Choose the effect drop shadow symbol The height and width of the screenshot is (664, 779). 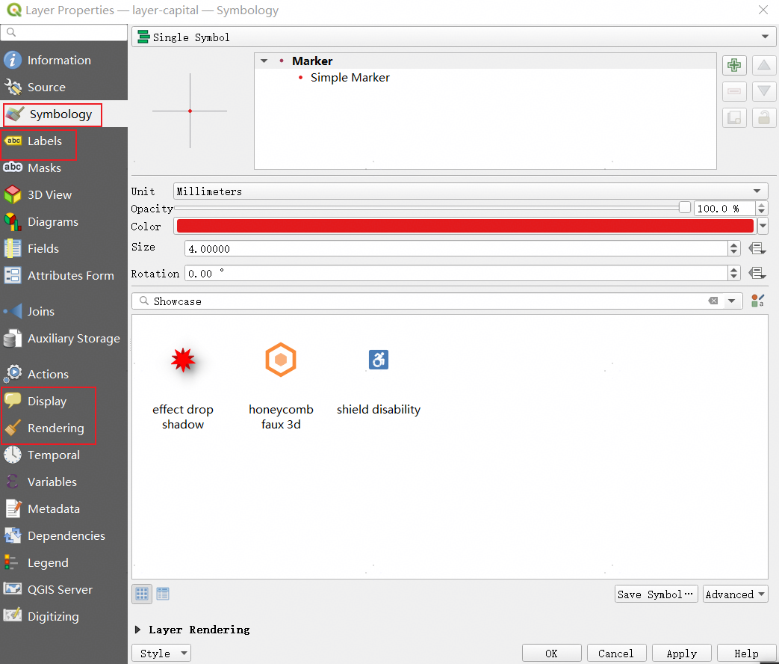click(x=183, y=360)
